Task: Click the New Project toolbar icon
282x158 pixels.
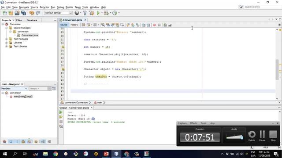Action: (11, 13)
